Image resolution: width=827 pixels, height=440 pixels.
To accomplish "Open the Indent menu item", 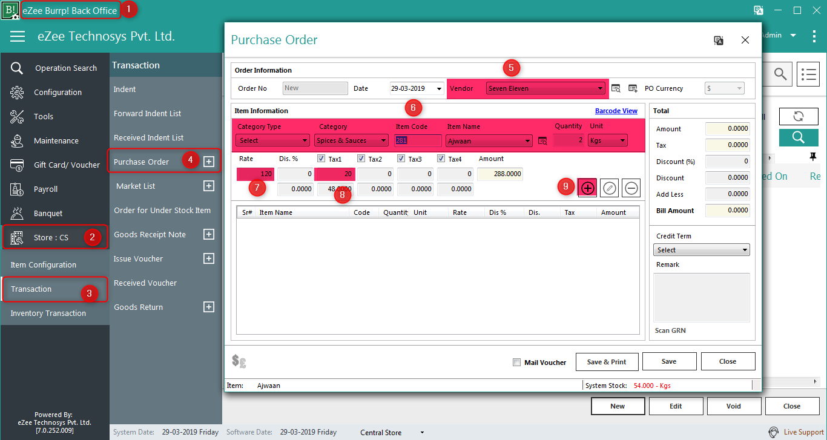I will tap(125, 89).
